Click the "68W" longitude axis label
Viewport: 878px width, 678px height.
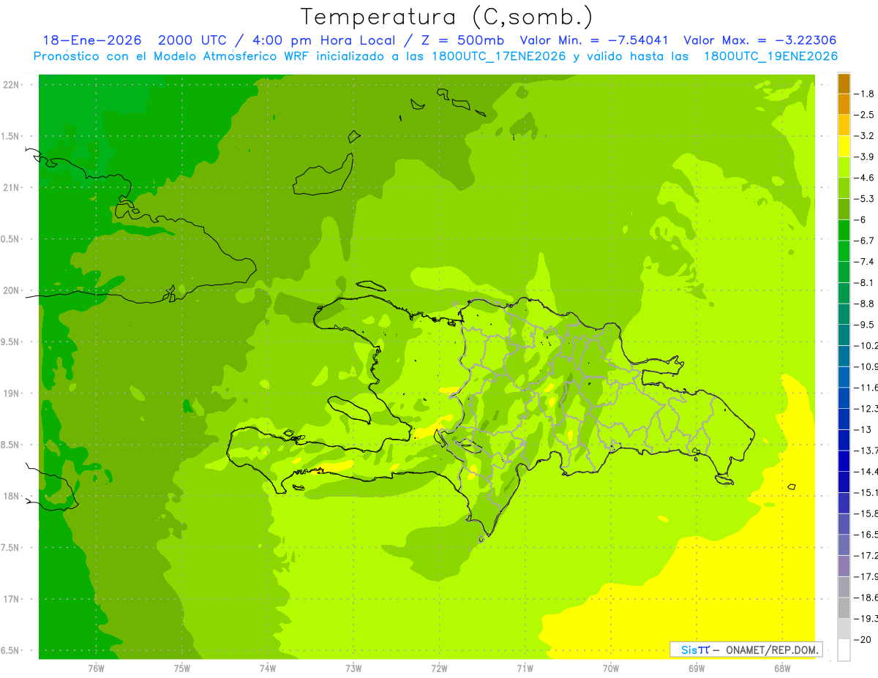(x=782, y=668)
